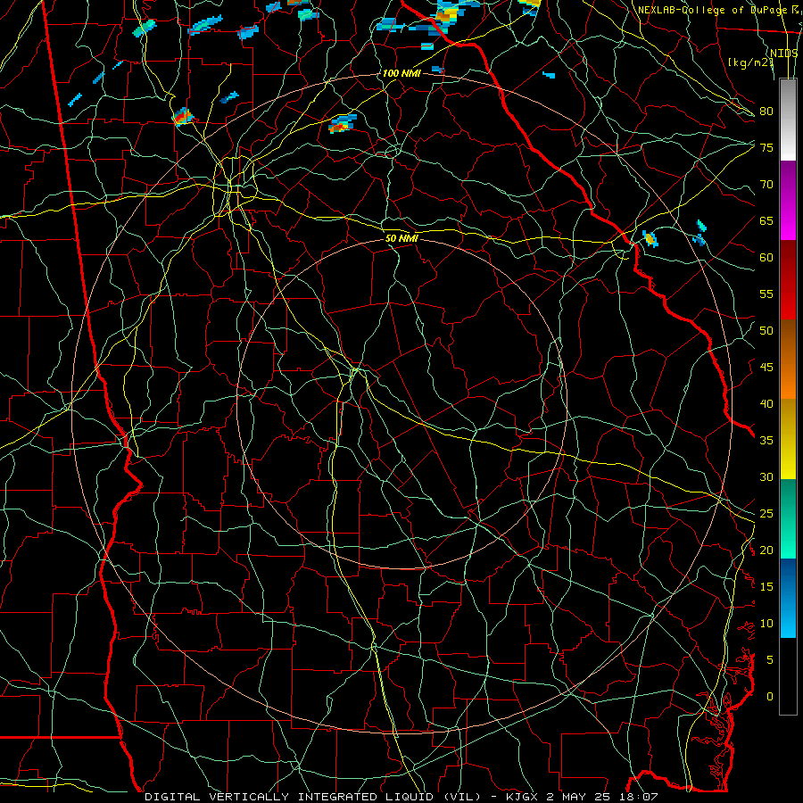This screenshot has height=803, width=803.
Task: Select the orange-brown segment of color scale
Action: pyautogui.click(x=788, y=359)
